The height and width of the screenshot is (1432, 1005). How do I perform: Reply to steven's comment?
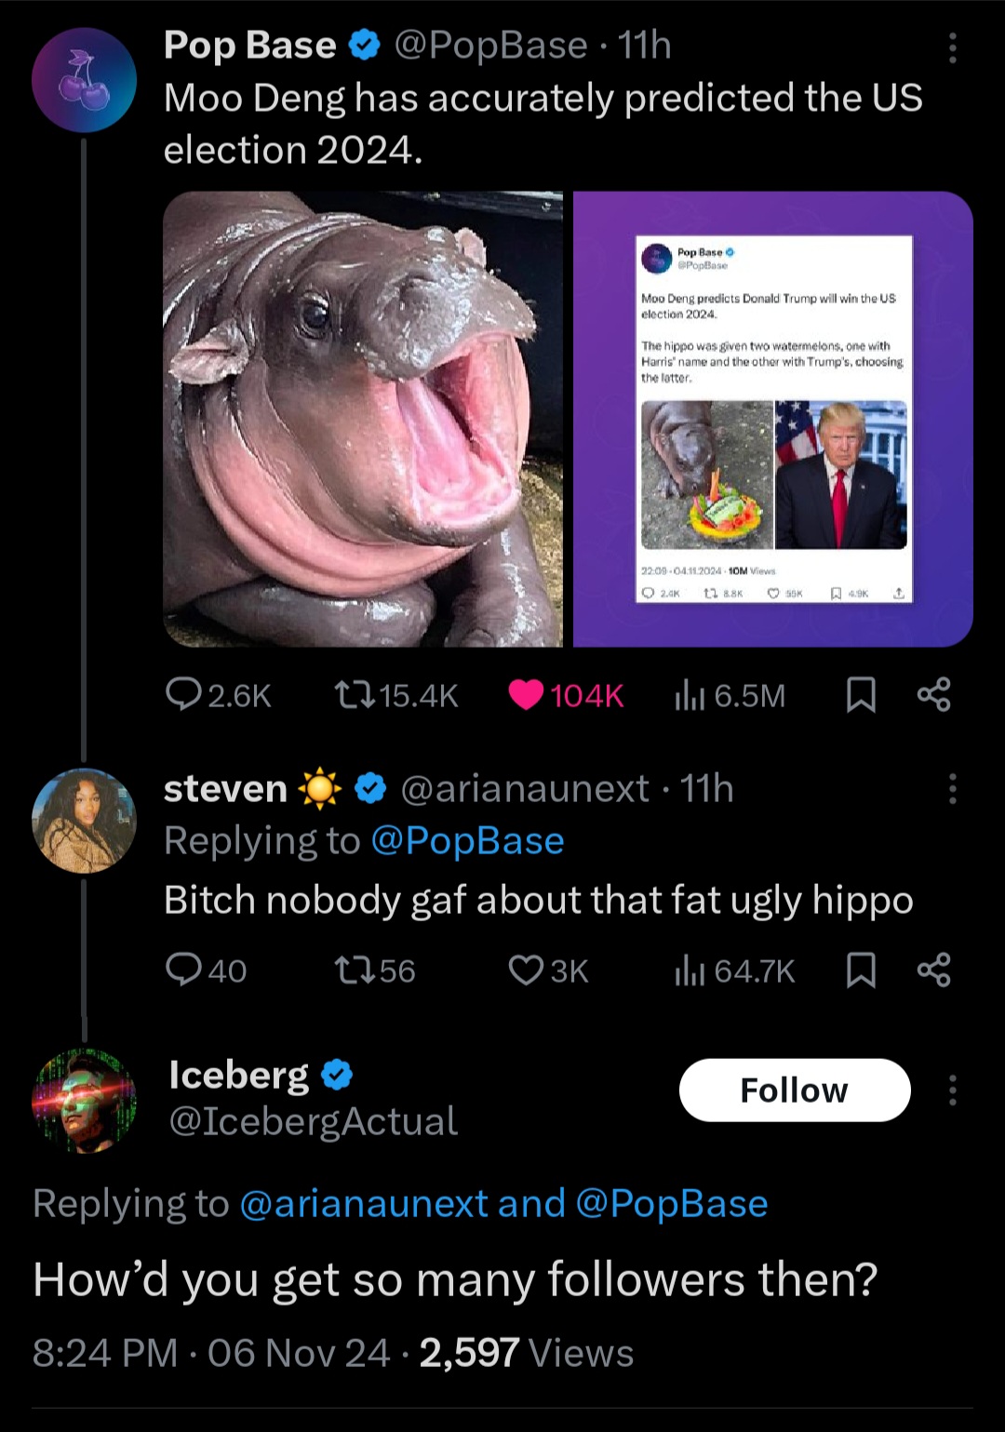pos(184,970)
